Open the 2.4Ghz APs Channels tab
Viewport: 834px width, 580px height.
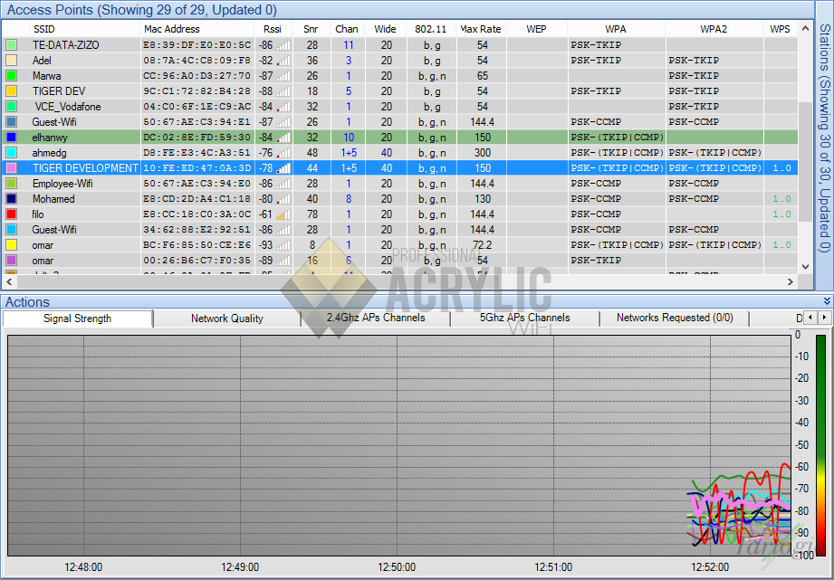(x=376, y=318)
